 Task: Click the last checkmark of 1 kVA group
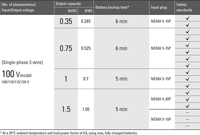(187, 86)
